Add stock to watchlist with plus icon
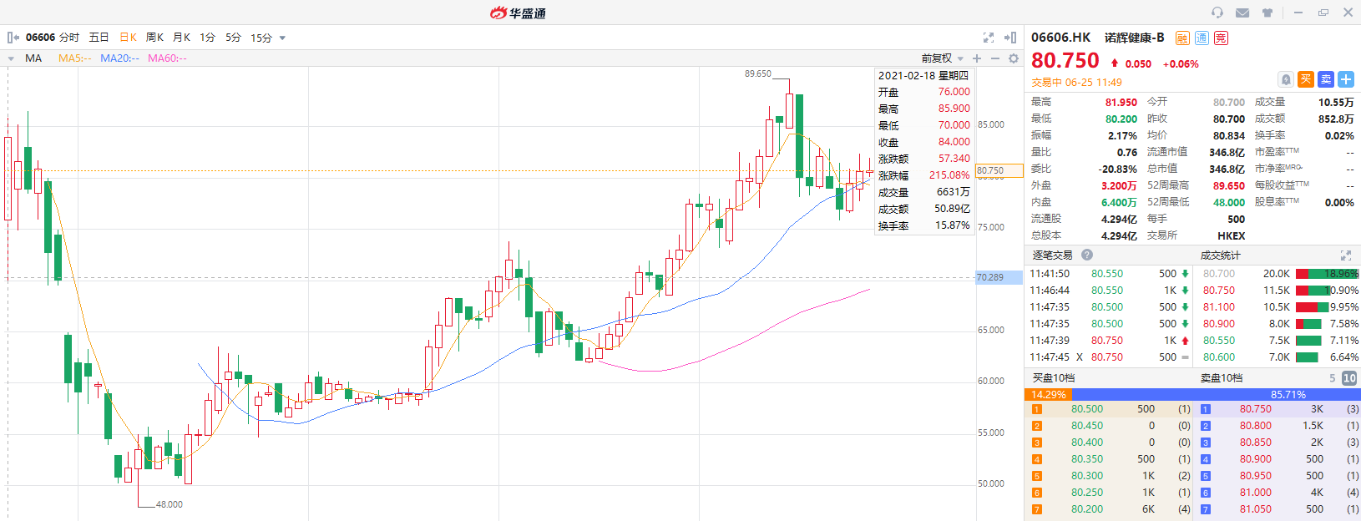Viewport: 1361px width, 521px height. (x=1346, y=79)
